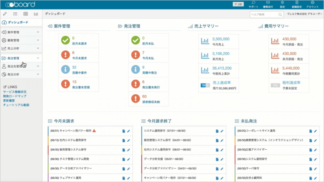Image resolution: width=324 pixels, height=182 pixels.
Task: Select ダッシュボード in the sidebar
Action: pos(21,22)
